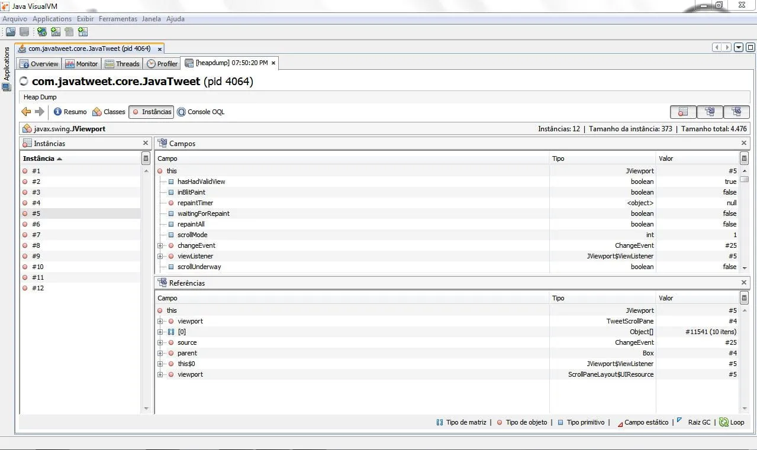Open the Resumo view
Viewport: 757px width, 450px height.
point(70,112)
